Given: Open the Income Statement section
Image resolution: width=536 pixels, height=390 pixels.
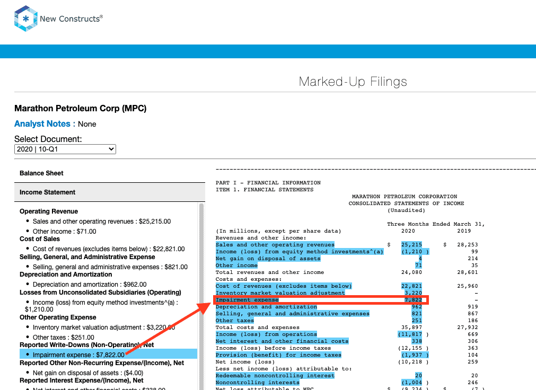Looking at the screenshot, I should (109, 192).
